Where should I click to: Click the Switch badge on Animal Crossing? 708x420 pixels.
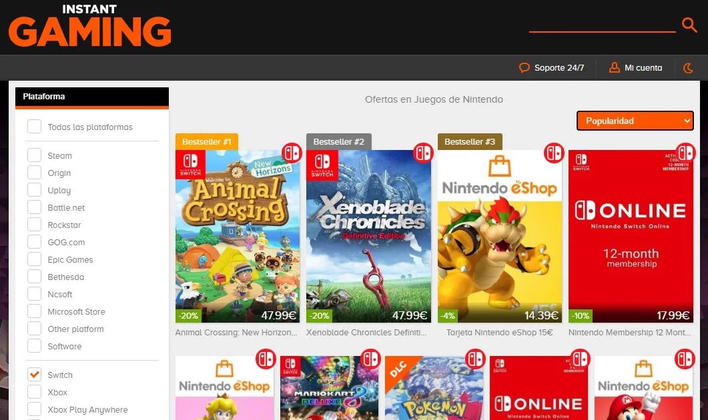(292, 153)
